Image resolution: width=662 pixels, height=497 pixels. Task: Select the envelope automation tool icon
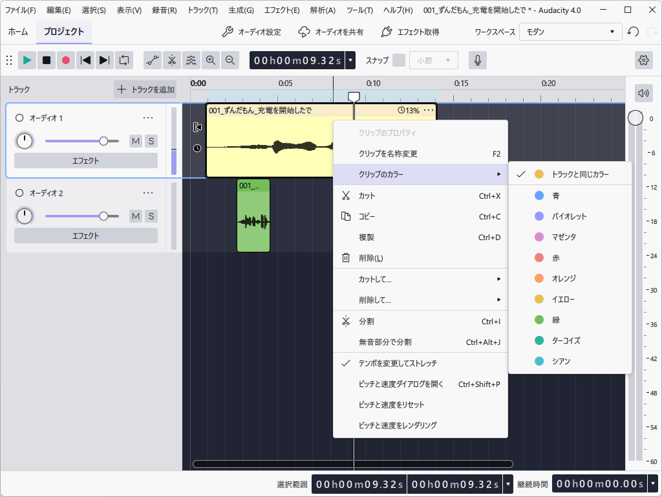pyautogui.click(x=153, y=60)
